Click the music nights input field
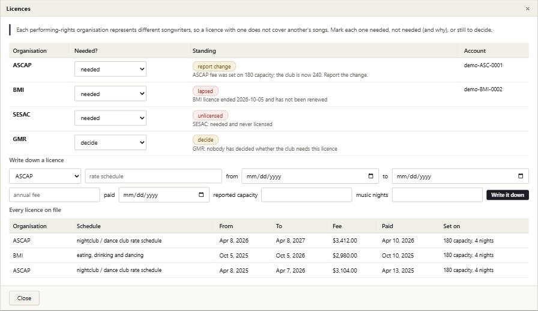This screenshot has width=538, height=311. pos(437,195)
